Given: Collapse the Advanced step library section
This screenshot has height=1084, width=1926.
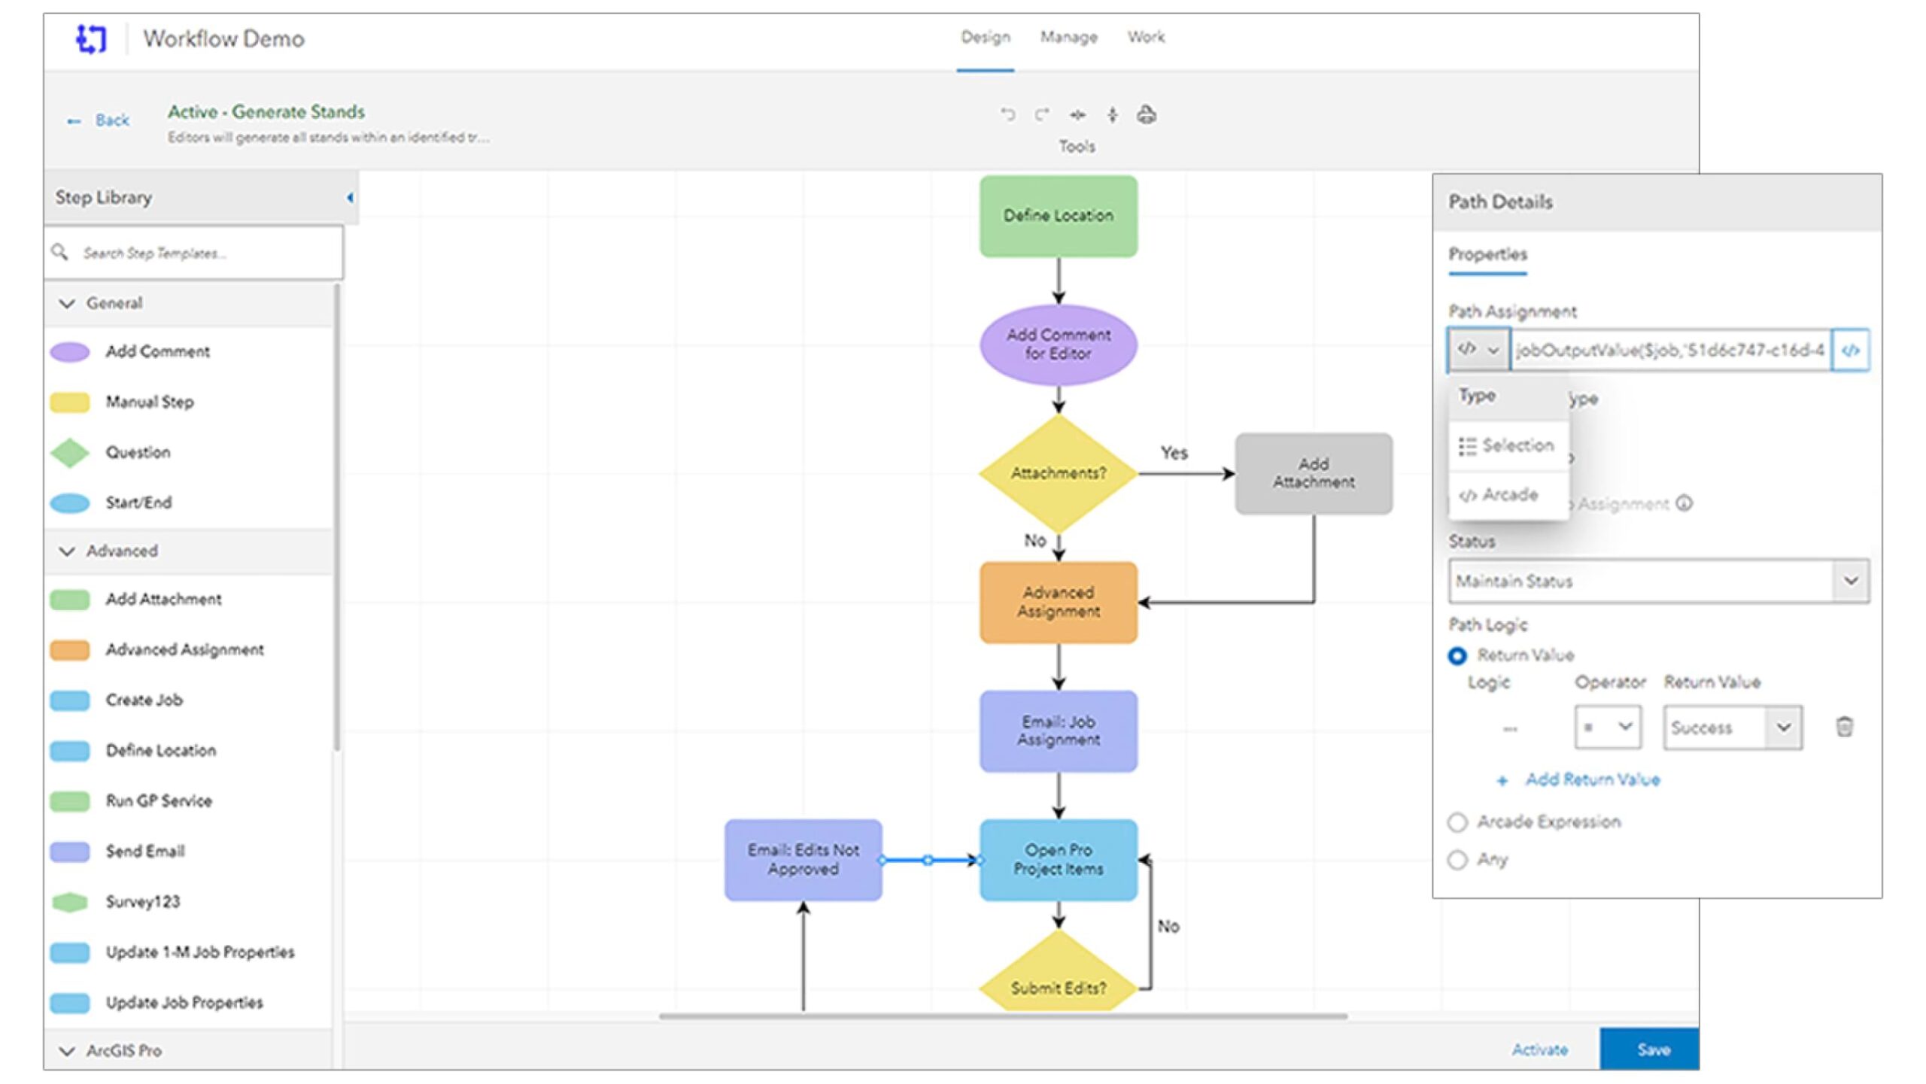Looking at the screenshot, I should [x=67, y=550].
